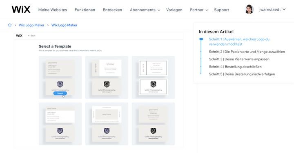Screen dimensions: 294x153
Task: Choose bottom-right business card template
Action: 153,124
